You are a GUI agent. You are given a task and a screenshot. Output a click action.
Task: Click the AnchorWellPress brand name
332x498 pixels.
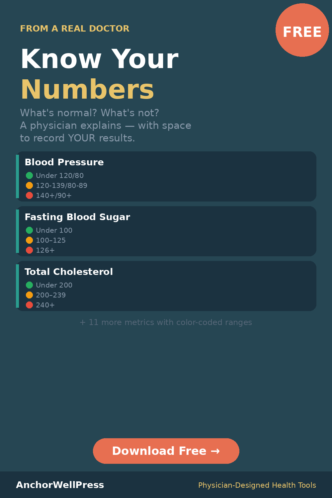[x=60, y=485]
